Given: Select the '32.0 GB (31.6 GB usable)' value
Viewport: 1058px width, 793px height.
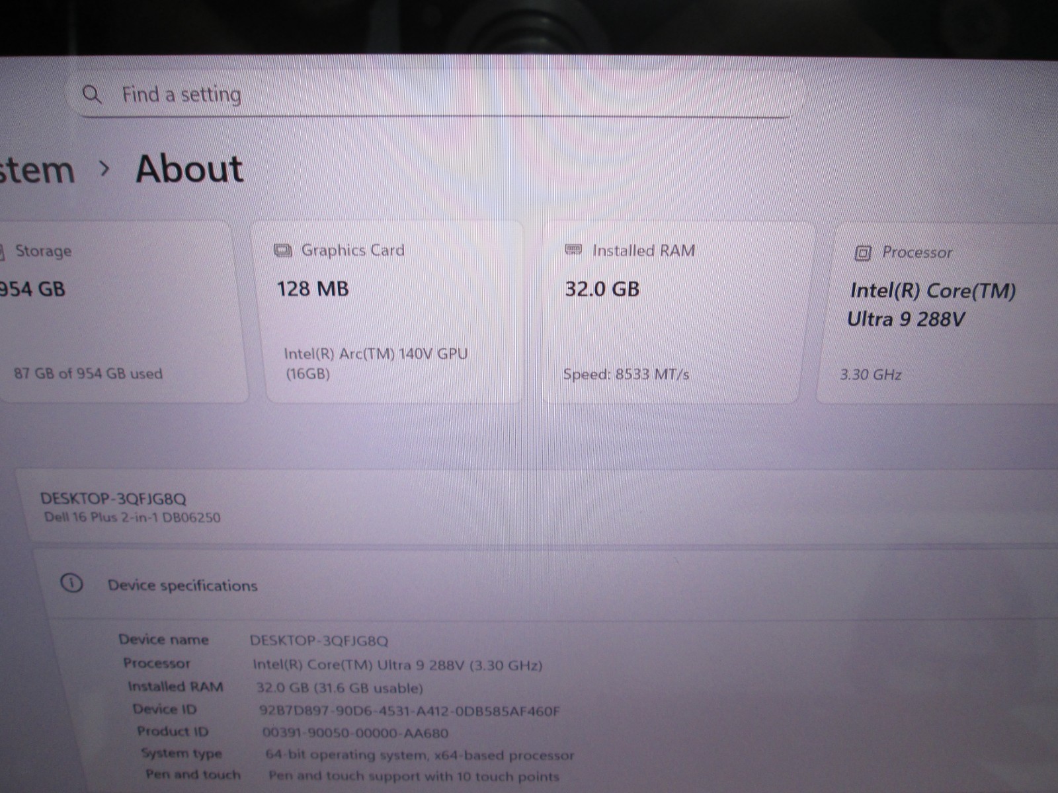Looking at the screenshot, I should 340,688.
